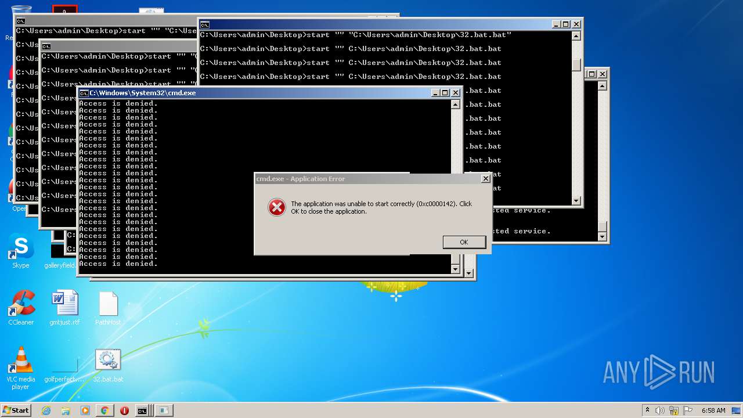Viewport: 743px width, 418px height.
Task: Close the C:\Windows\System32\cmd.exe window
Action: pos(455,93)
